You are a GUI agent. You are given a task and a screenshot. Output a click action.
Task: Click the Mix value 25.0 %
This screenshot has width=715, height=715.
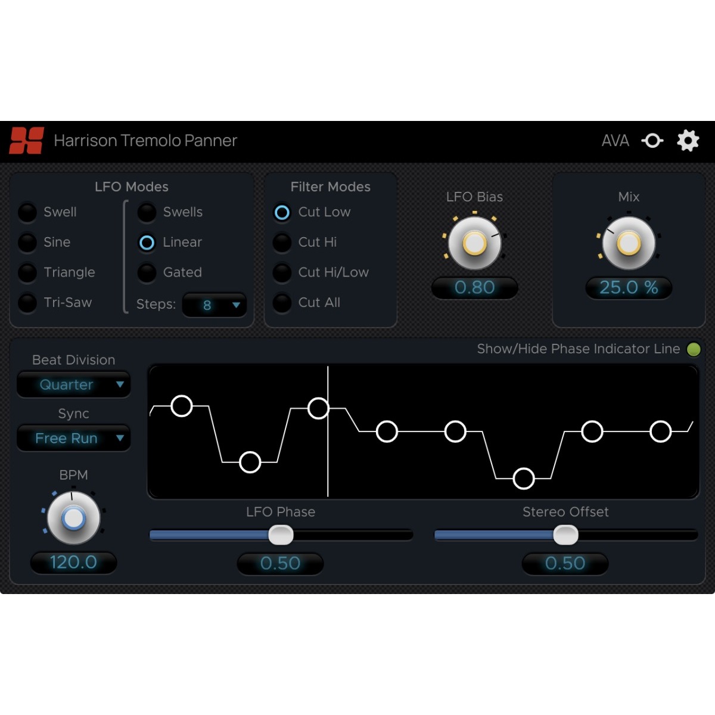(x=629, y=288)
